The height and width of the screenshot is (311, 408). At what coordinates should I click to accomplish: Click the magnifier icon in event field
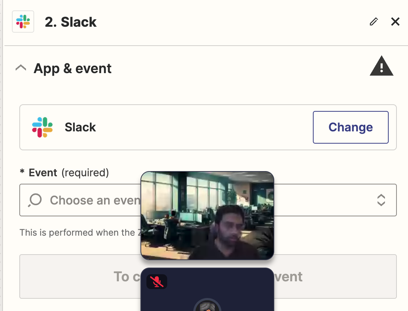coord(35,200)
